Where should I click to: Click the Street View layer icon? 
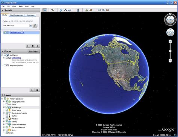coord(10,110)
